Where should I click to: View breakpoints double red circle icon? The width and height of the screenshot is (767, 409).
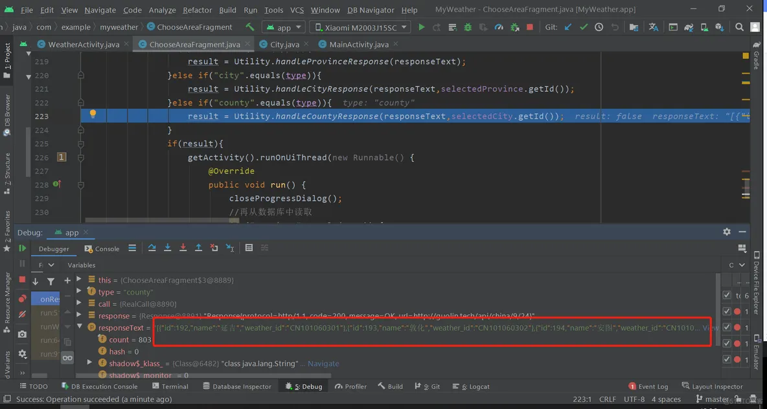(x=22, y=298)
